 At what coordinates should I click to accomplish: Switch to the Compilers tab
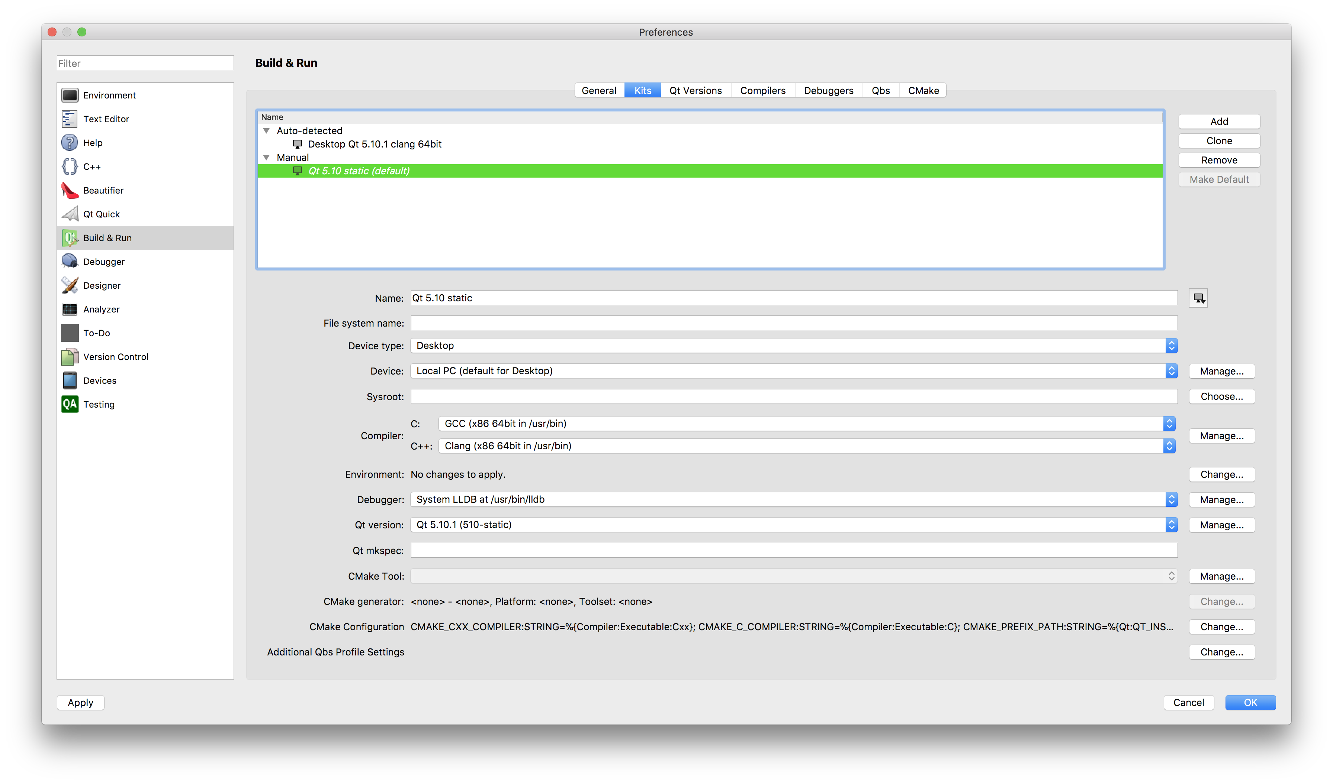tap(763, 90)
